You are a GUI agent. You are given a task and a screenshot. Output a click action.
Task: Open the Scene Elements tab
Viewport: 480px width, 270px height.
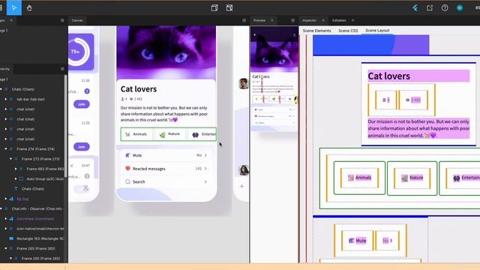tap(316, 31)
